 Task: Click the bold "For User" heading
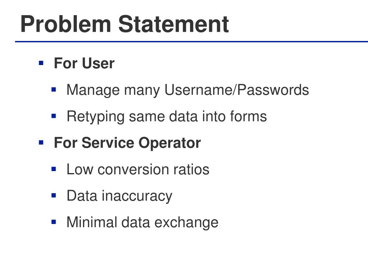84,63
